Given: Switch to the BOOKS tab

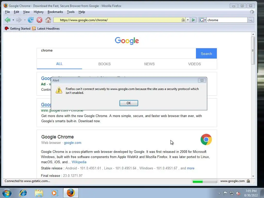Looking at the screenshot, I should coord(104,64).
